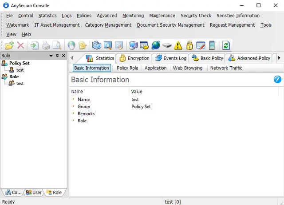The width and height of the screenshot is (284, 205).
Task: Click the gray disk drive toolbar icon
Action: coord(167,45)
